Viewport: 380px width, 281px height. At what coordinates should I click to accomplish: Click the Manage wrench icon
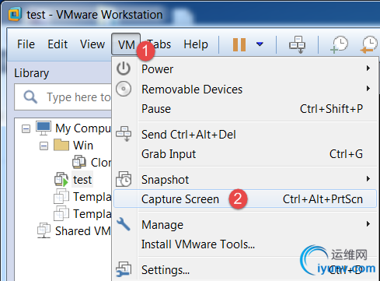pyautogui.click(x=124, y=224)
